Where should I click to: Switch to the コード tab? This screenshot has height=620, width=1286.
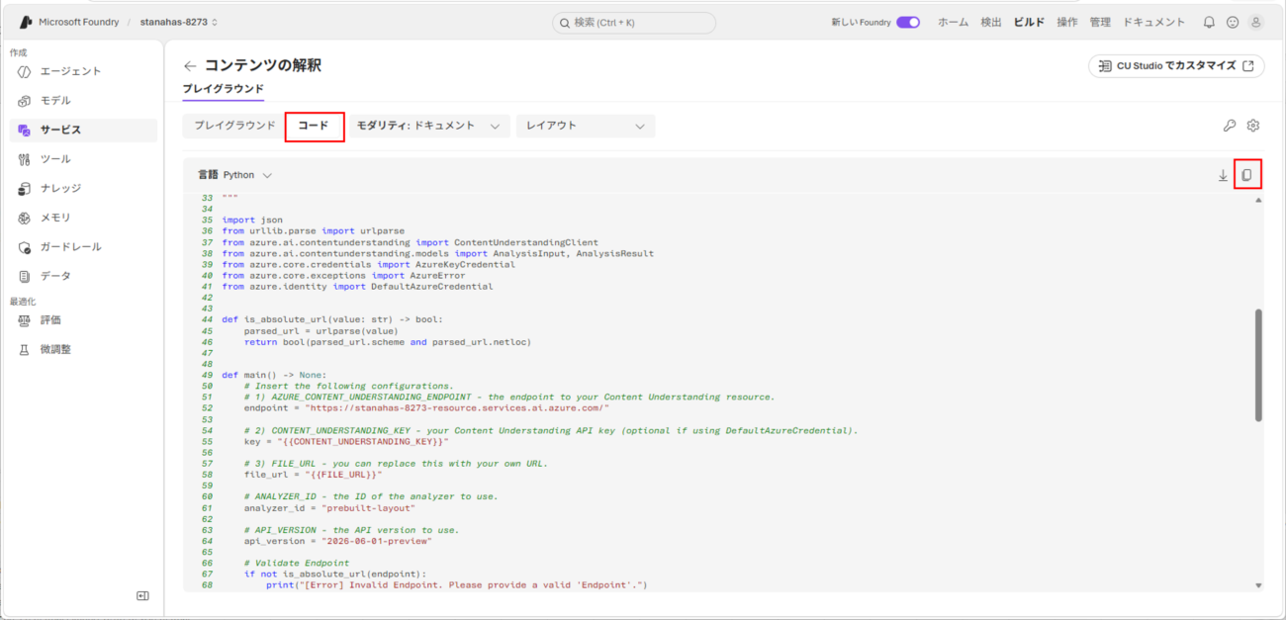pos(314,126)
